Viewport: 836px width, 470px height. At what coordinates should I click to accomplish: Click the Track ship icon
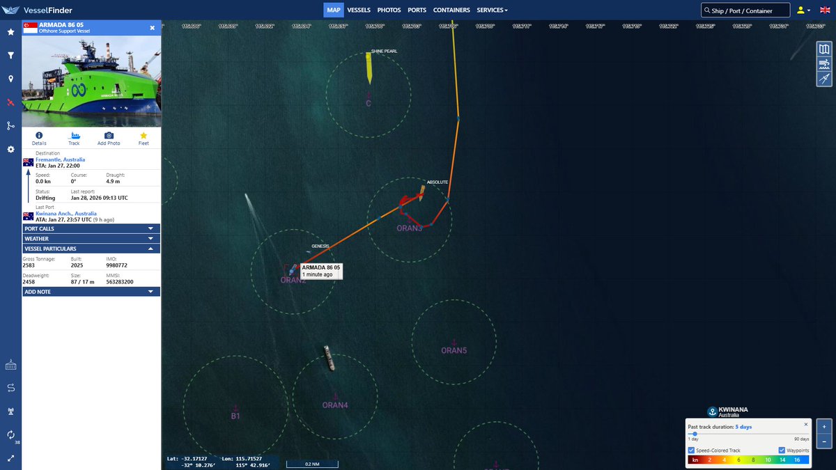point(74,138)
